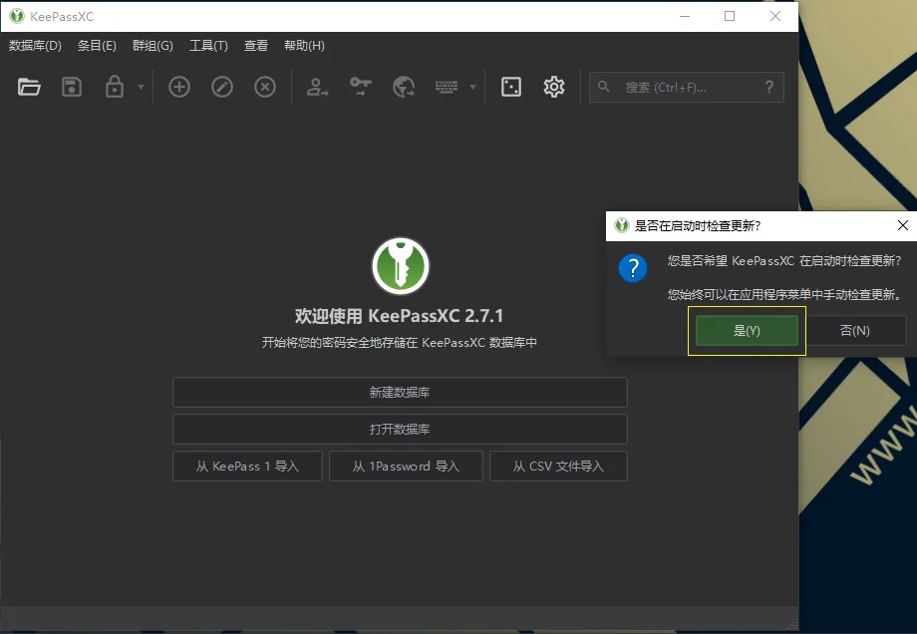
Task: Click the lock database padlock icon
Action: (x=114, y=87)
